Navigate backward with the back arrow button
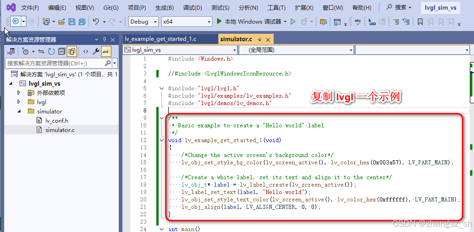474x232 pixels. click(x=16, y=21)
